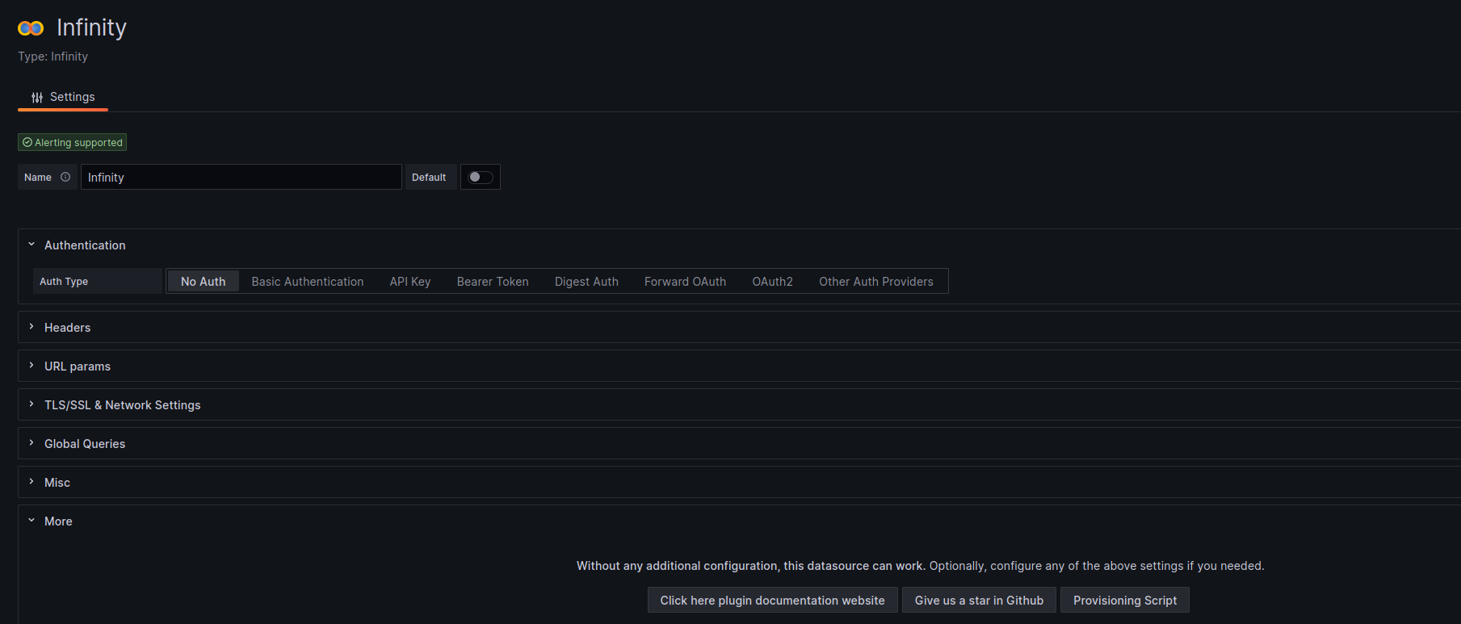Click the Alerting supported checkmark badge
This screenshot has width=1461, height=624.
pos(73,142)
